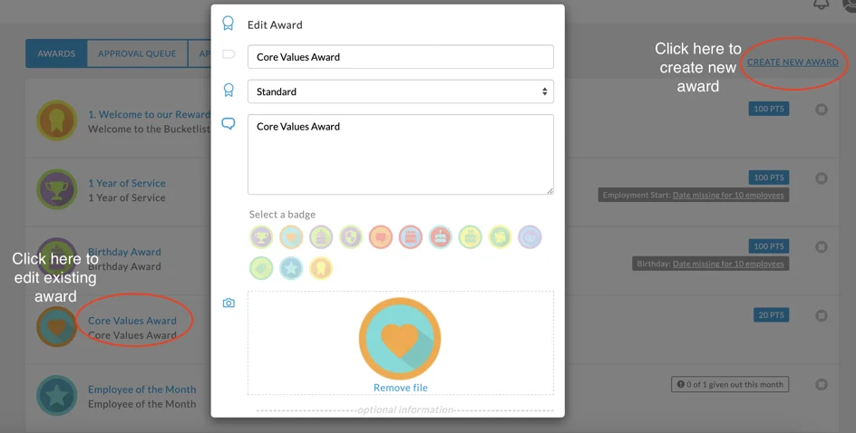Open the Core Values Award entry
Viewport: 856px width, 433px height.
[x=132, y=321]
